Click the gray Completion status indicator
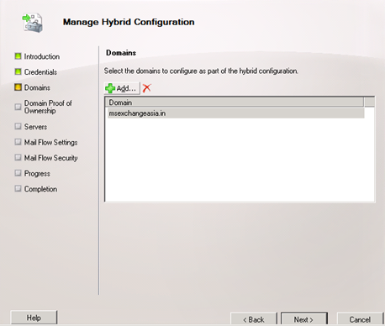385x326 pixels. pos(18,188)
